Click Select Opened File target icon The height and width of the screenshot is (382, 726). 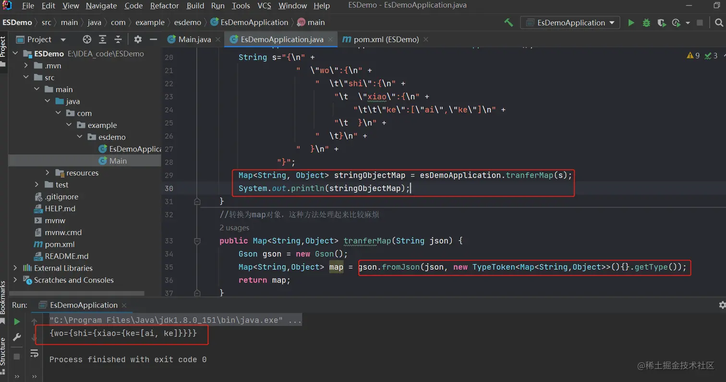click(x=87, y=39)
